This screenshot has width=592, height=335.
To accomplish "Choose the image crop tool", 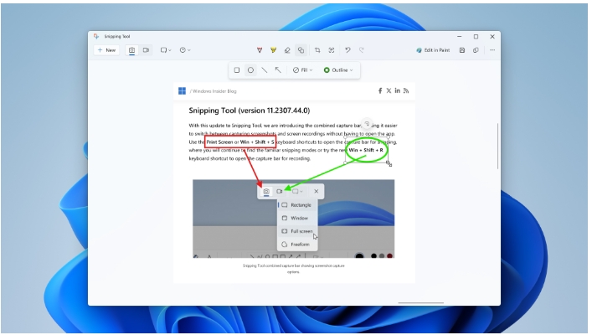I will [x=317, y=50].
